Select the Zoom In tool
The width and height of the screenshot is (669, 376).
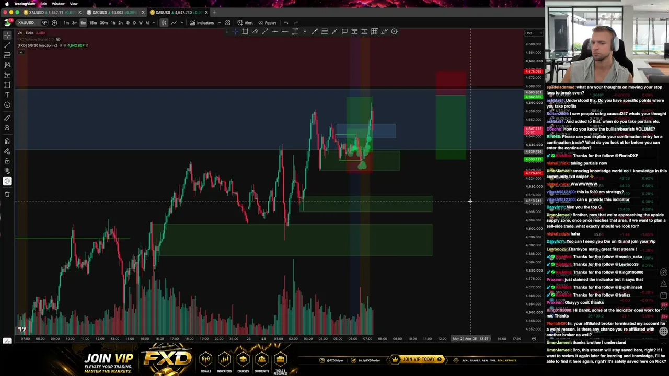[x=7, y=128]
